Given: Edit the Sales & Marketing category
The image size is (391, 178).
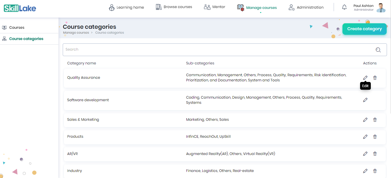Looking at the screenshot, I should coord(365,120).
